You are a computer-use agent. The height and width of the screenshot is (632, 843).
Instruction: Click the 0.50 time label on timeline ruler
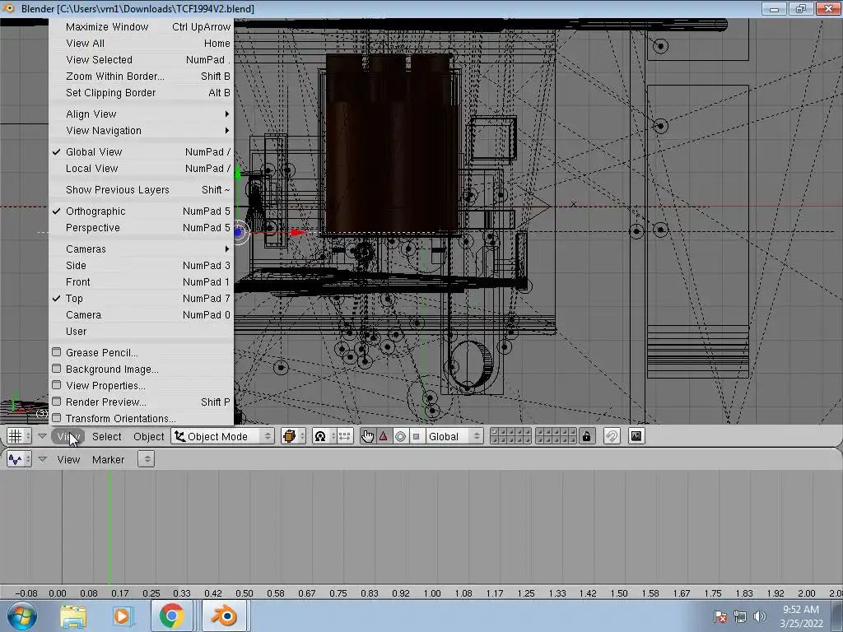click(x=244, y=593)
